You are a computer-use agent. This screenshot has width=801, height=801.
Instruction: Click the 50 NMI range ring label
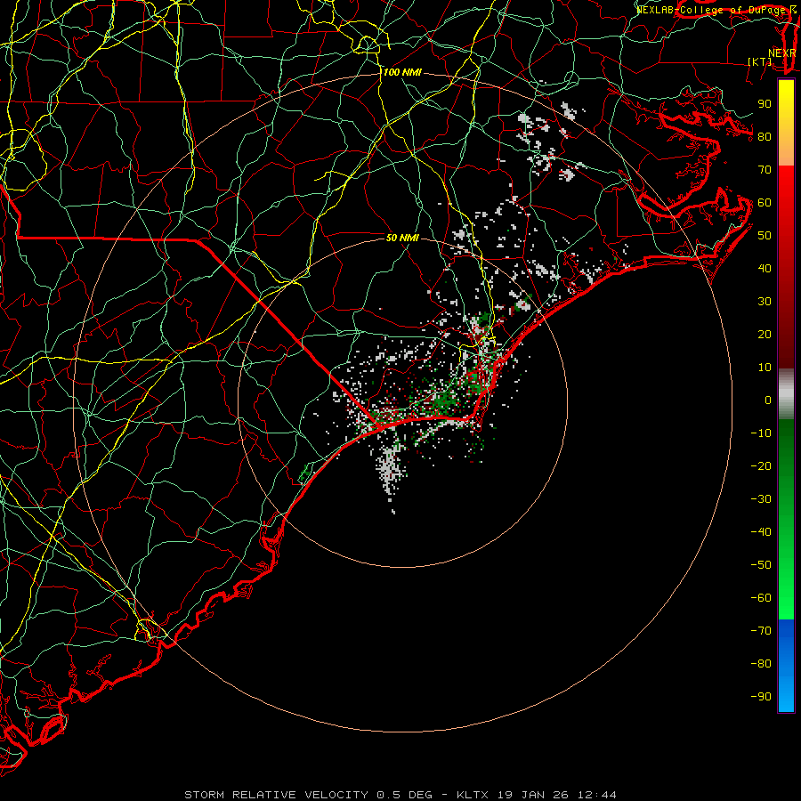coord(402,238)
